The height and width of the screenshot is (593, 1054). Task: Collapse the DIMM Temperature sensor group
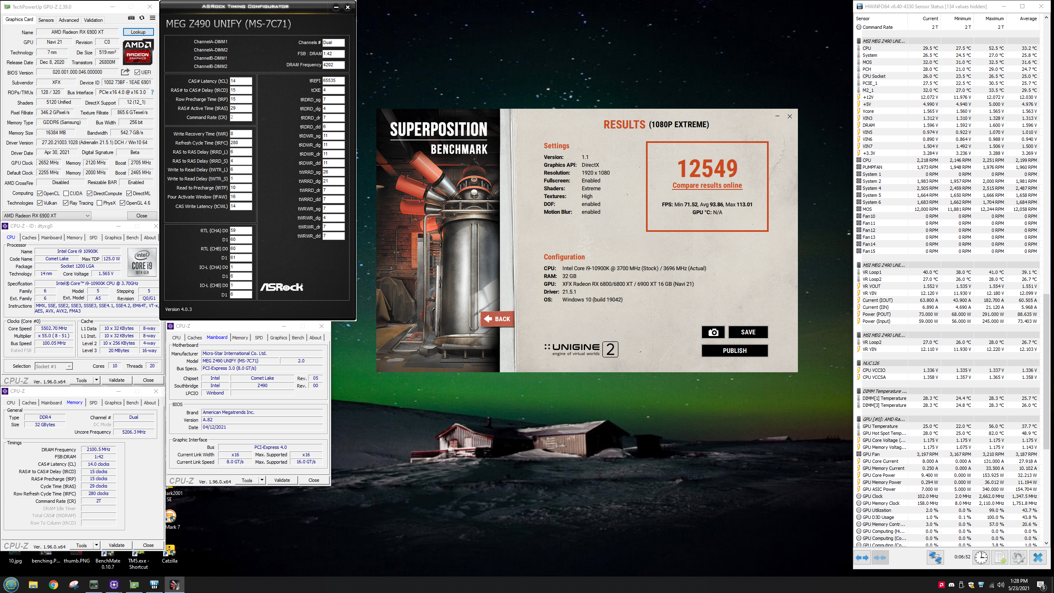coord(858,391)
